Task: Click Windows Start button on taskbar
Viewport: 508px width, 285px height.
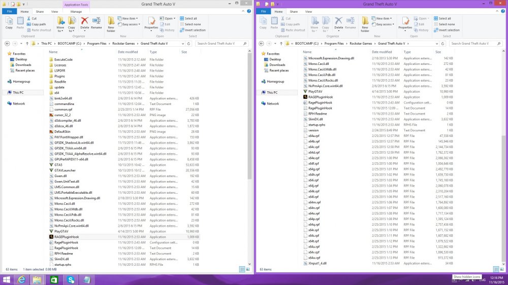Action: pyautogui.click(x=6, y=280)
